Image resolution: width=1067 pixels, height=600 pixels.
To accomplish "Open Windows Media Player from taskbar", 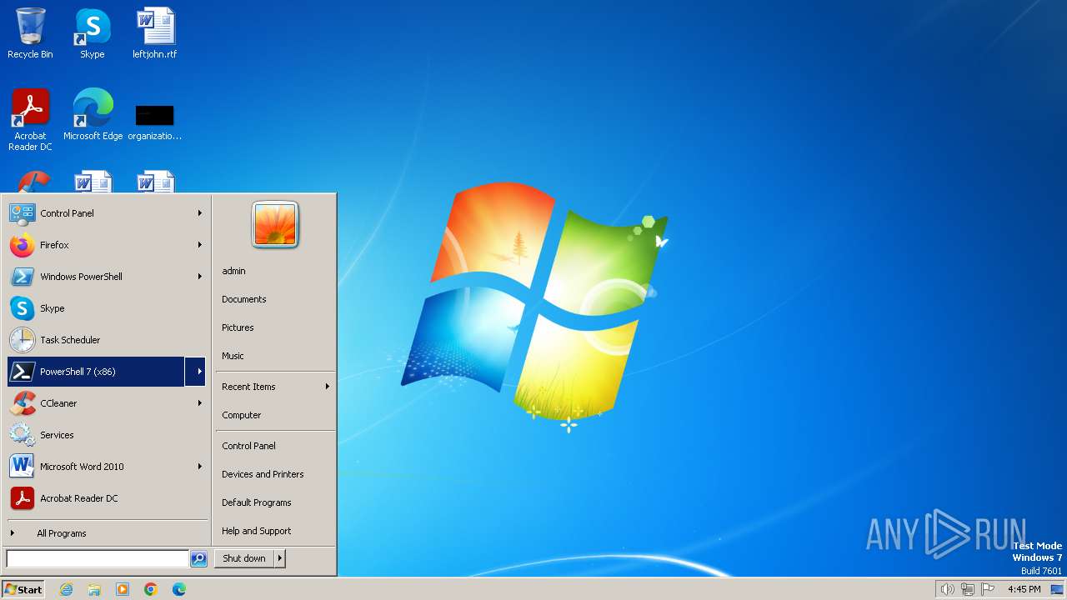I will pyautogui.click(x=123, y=589).
